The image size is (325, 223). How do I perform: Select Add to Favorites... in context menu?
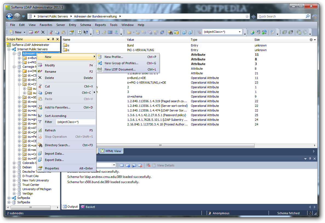66,108
